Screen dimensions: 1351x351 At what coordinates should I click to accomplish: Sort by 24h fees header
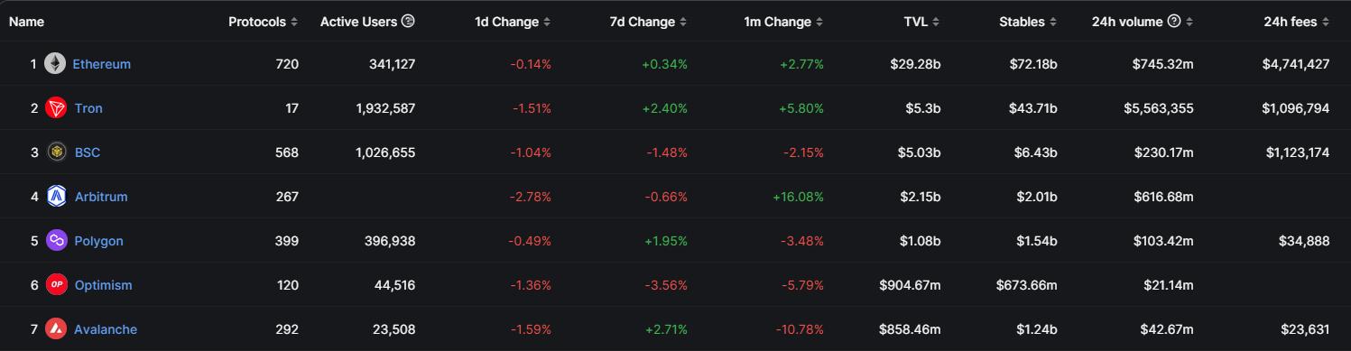point(1296,22)
